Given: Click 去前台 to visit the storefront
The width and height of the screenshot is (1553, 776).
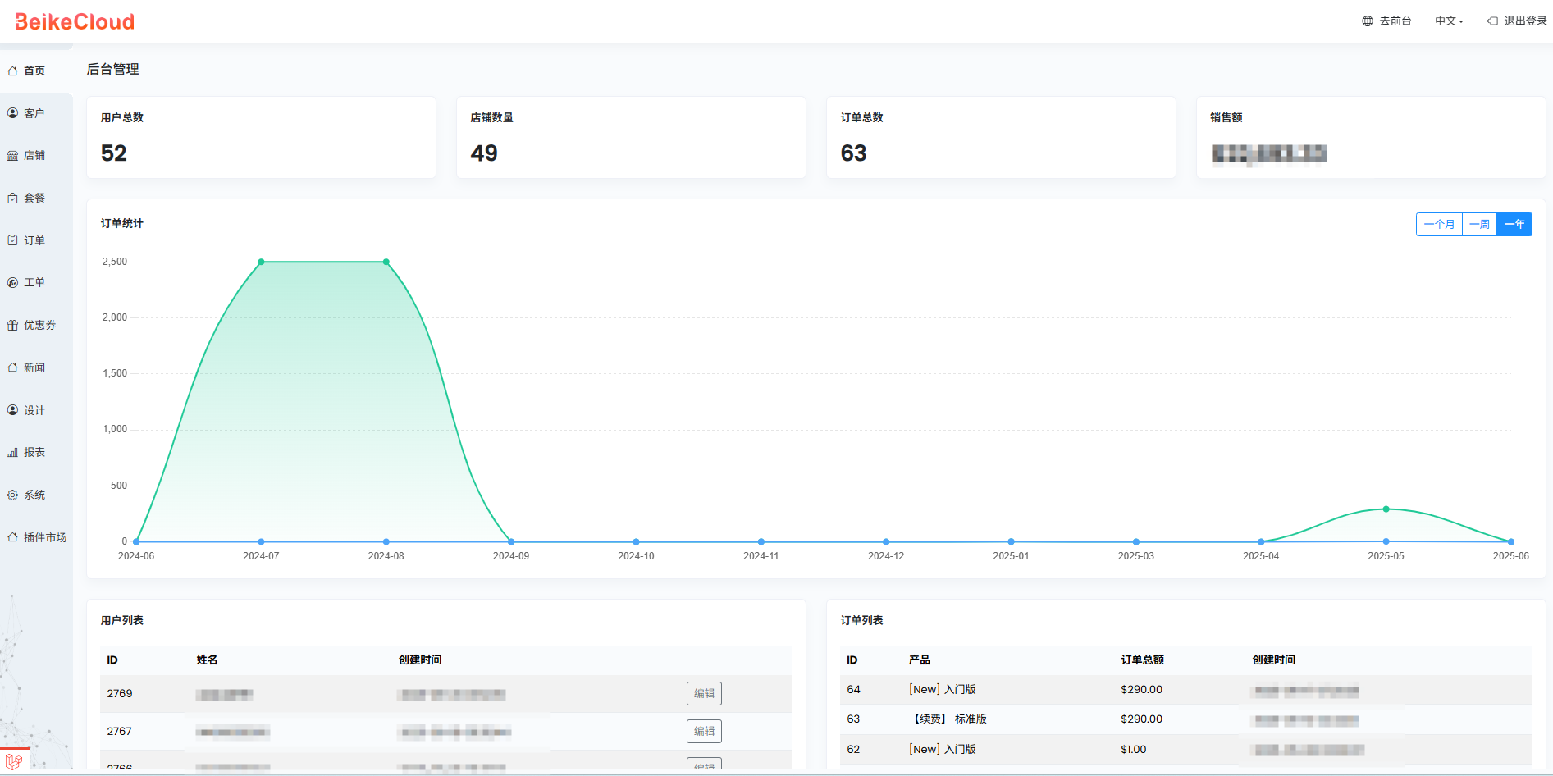Looking at the screenshot, I should [1395, 21].
